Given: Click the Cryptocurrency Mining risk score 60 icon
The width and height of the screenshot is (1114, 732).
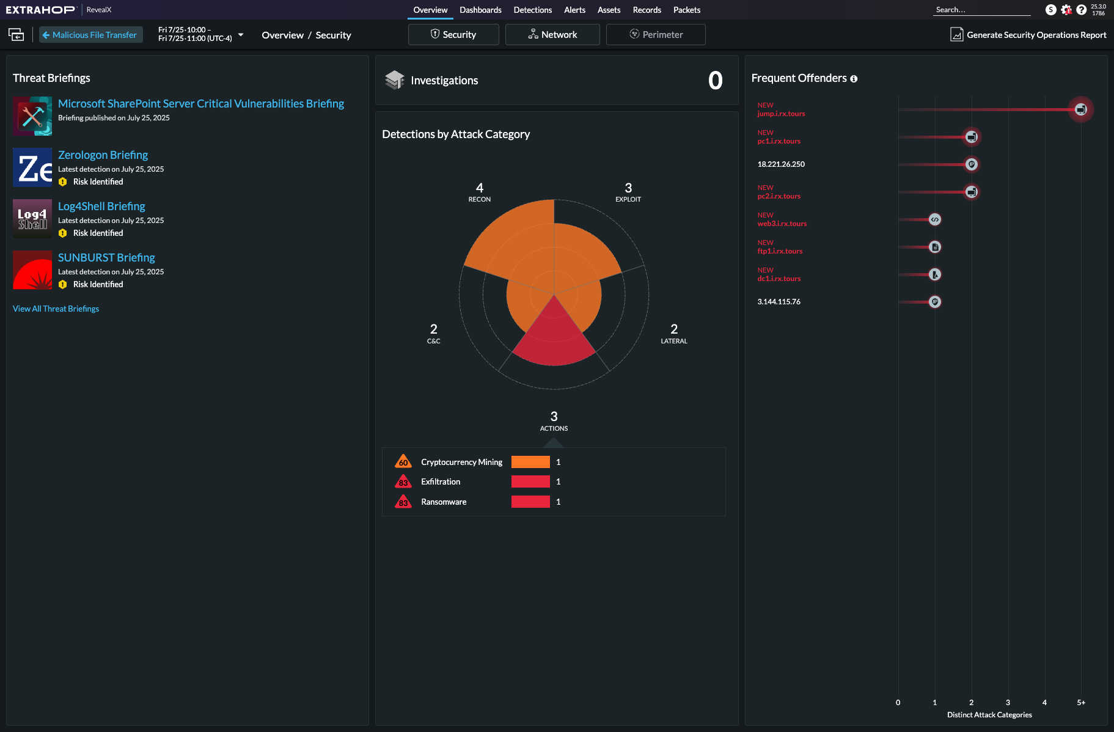Looking at the screenshot, I should [x=403, y=461].
